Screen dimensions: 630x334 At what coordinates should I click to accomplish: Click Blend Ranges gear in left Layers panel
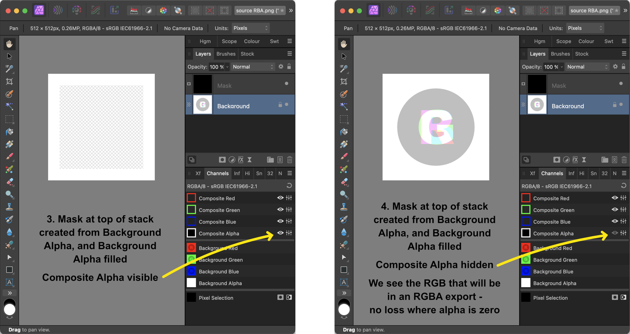tap(281, 66)
